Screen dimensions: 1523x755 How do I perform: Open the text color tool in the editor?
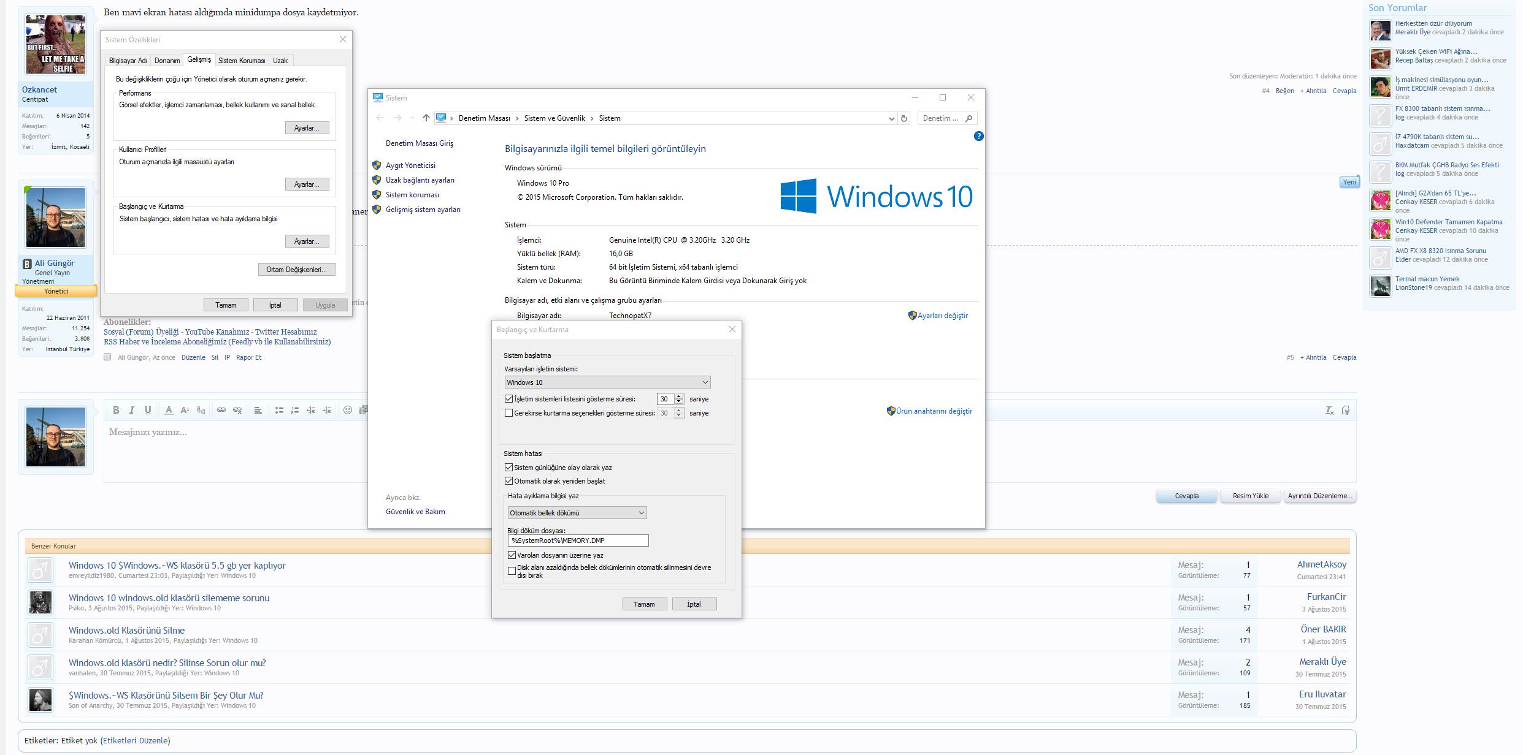[x=169, y=410]
